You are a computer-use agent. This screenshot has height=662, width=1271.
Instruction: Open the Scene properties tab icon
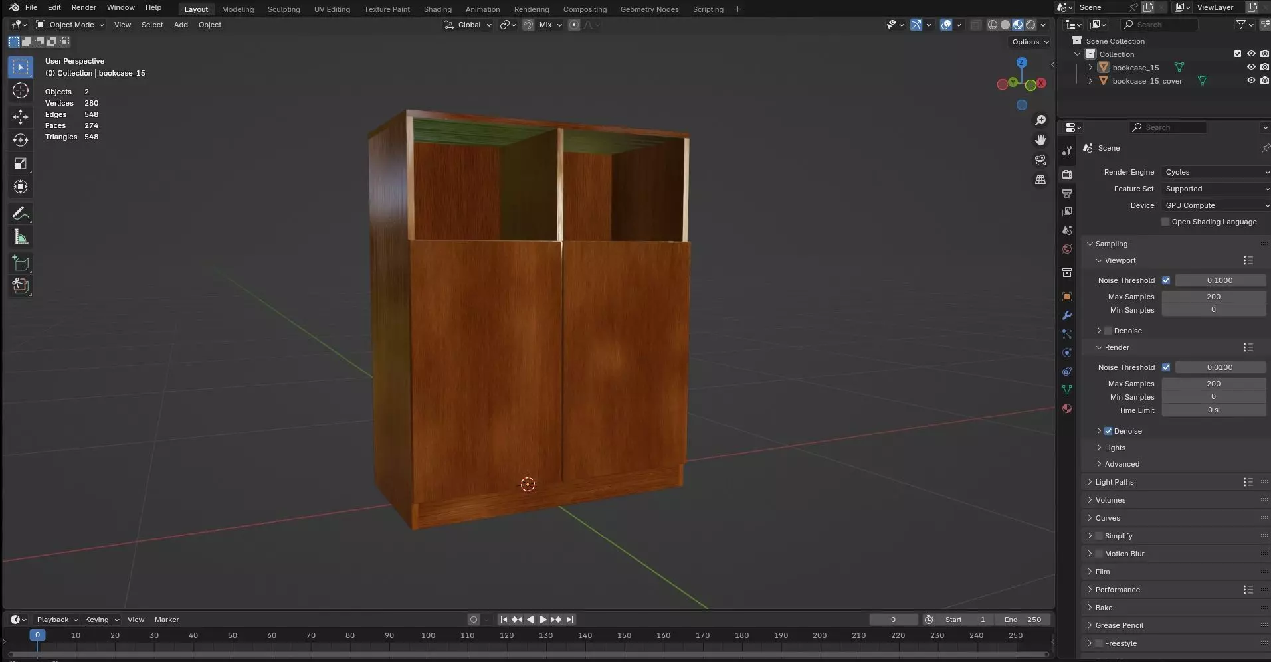[1067, 230]
